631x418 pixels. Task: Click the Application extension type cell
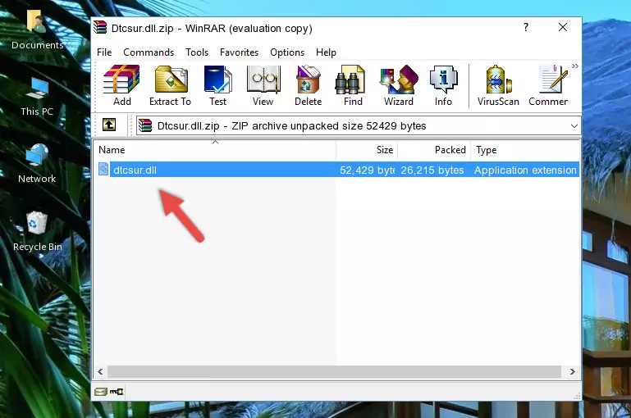point(525,170)
